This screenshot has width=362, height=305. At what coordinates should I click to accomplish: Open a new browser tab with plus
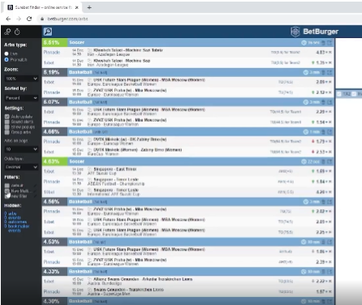click(89, 7)
